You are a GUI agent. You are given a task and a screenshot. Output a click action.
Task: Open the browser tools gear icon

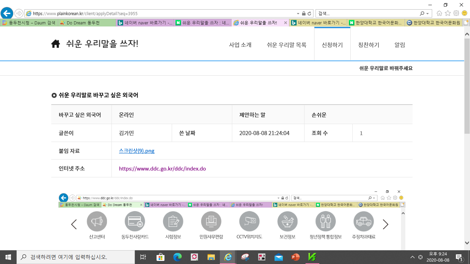point(456,13)
